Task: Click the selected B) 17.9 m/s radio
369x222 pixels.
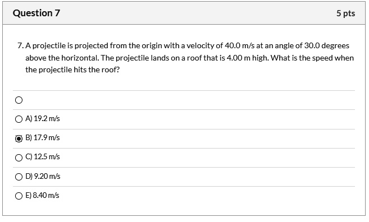Action: (19, 138)
